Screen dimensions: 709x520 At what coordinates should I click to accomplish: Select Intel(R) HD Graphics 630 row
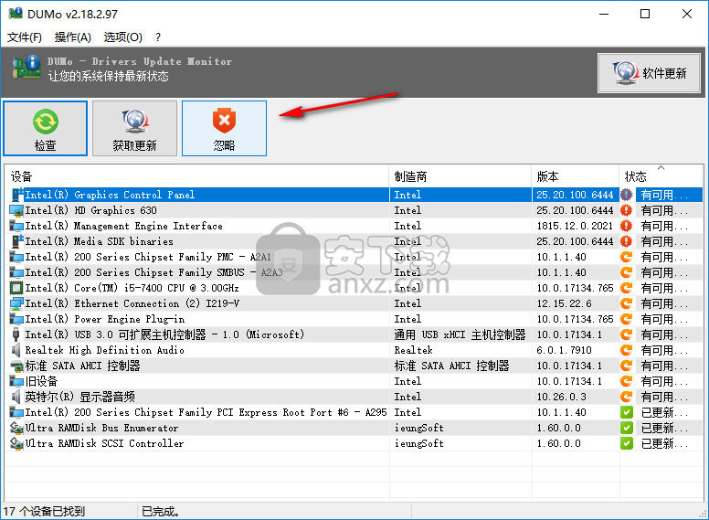point(354,211)
